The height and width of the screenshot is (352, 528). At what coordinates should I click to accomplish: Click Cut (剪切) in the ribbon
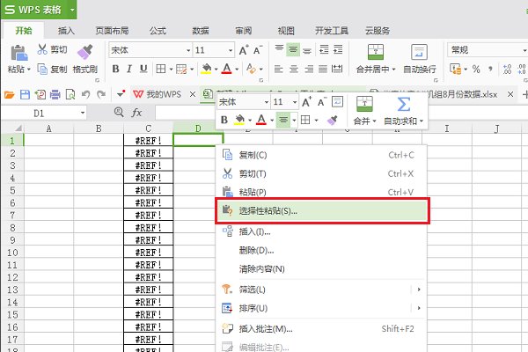[x=52, y=49]
